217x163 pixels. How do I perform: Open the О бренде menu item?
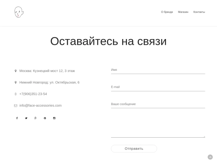(x=167, y=12)
